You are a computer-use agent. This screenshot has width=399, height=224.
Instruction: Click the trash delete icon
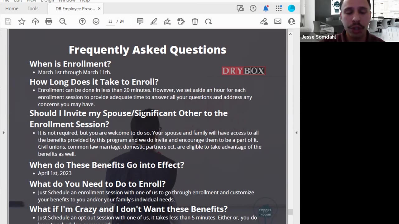click(x=195, y=21)
